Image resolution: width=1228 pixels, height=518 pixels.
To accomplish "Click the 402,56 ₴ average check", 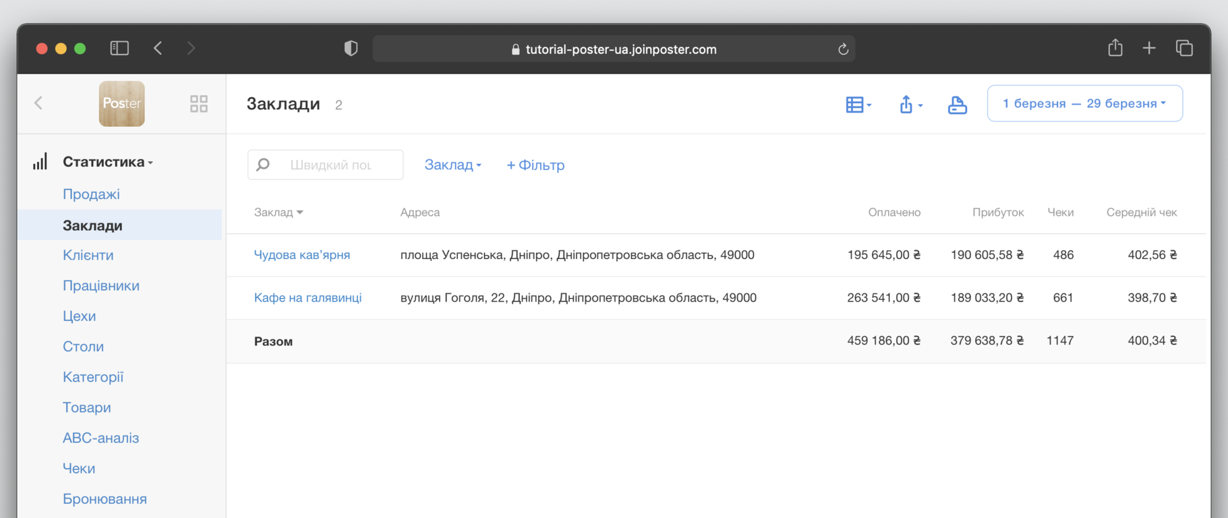I will [x=1152, y=255].
